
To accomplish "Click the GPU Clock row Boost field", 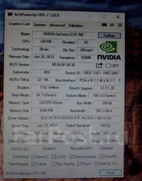I will (111, 133).
